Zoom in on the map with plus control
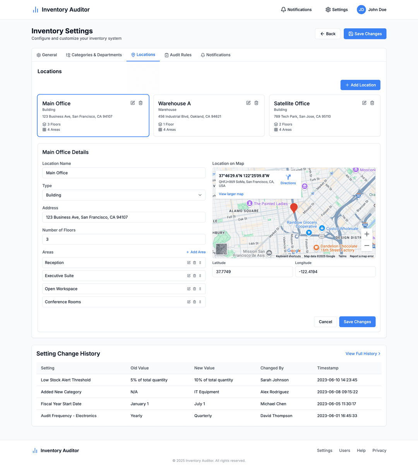Image resolution: width=418 pixels, height=470 pixels. [367, 234]
